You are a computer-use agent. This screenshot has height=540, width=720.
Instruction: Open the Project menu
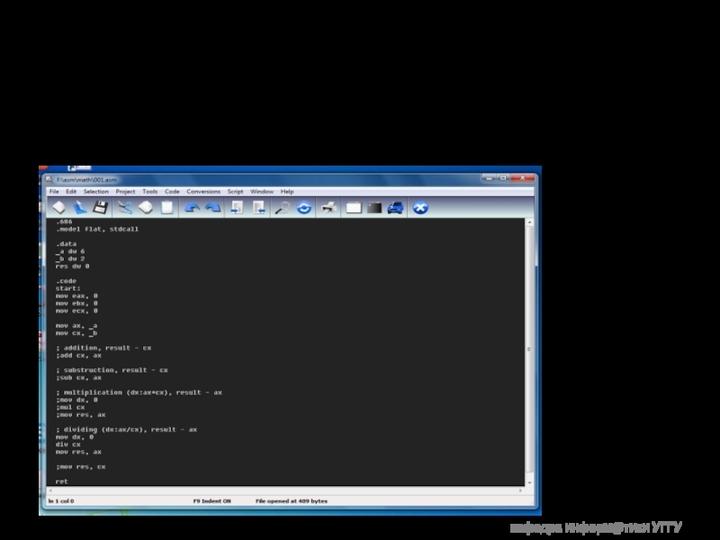[x=125, y=192]
